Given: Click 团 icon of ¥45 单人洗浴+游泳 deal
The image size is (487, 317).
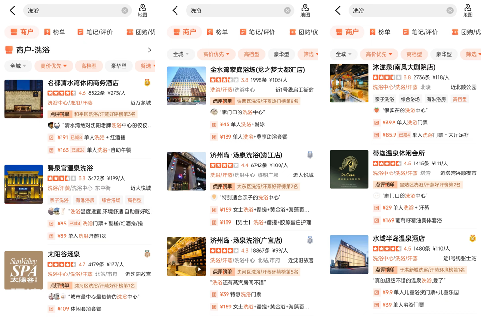Looking at the screenshot, I should click(x=214, y=124).
